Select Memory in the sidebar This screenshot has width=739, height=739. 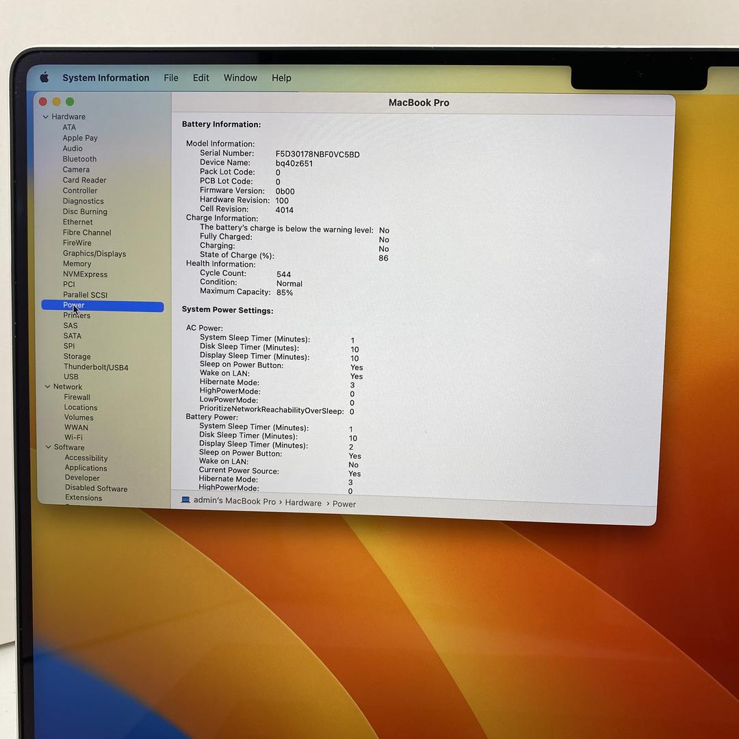point(77,264)
